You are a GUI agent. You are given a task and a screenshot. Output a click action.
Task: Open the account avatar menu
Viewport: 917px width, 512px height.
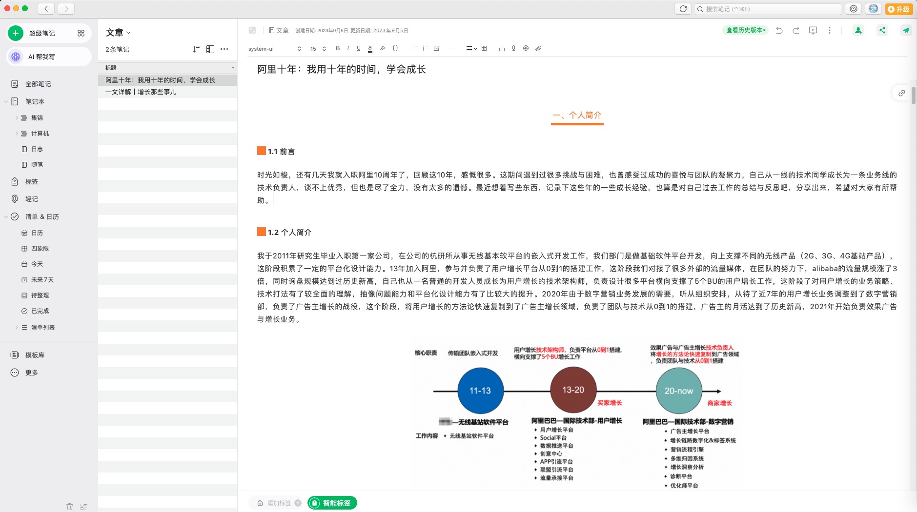pyautogui.click(x=874, y=9)
